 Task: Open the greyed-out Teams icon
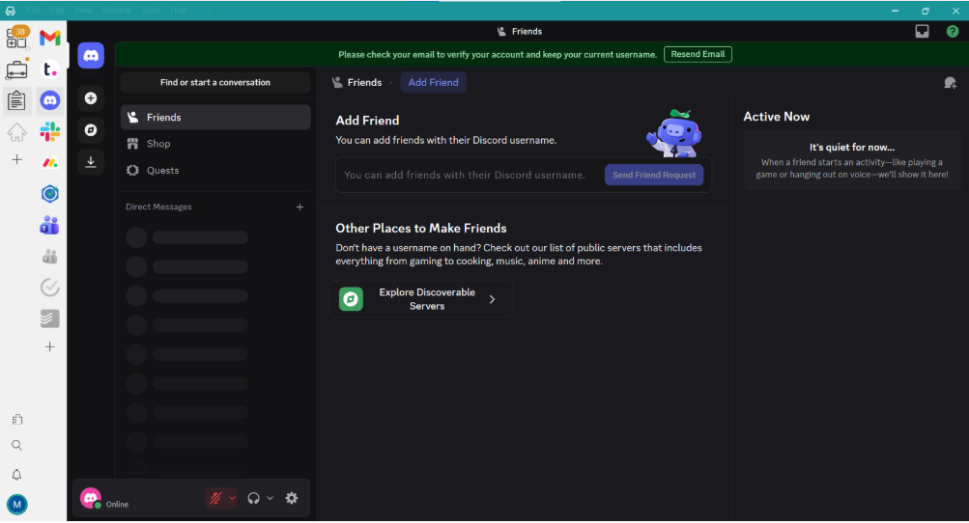tap(50, 257)
